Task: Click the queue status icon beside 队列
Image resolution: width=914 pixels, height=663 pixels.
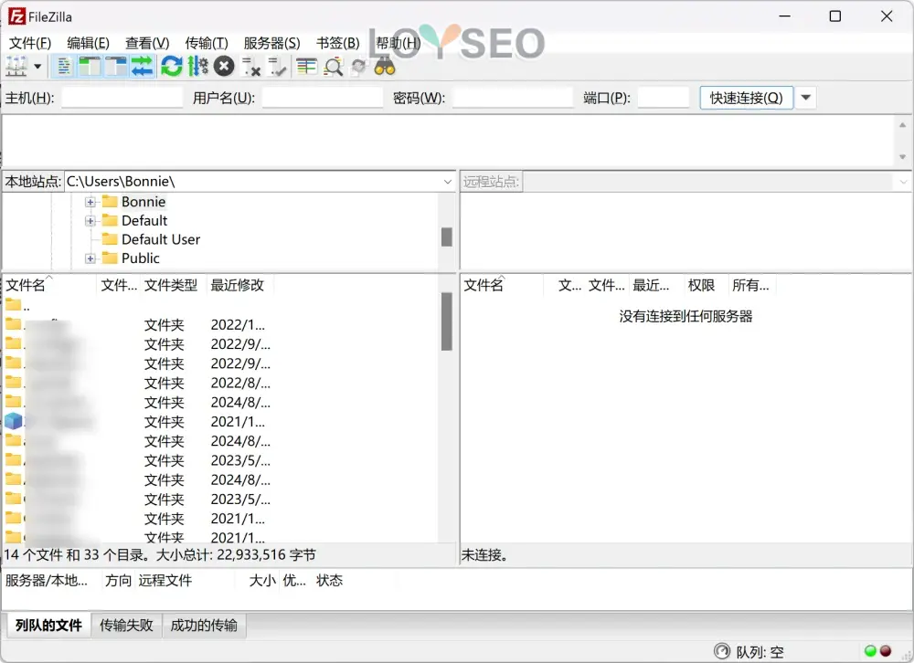Action: pyautogui.click(x=722, y=651)
